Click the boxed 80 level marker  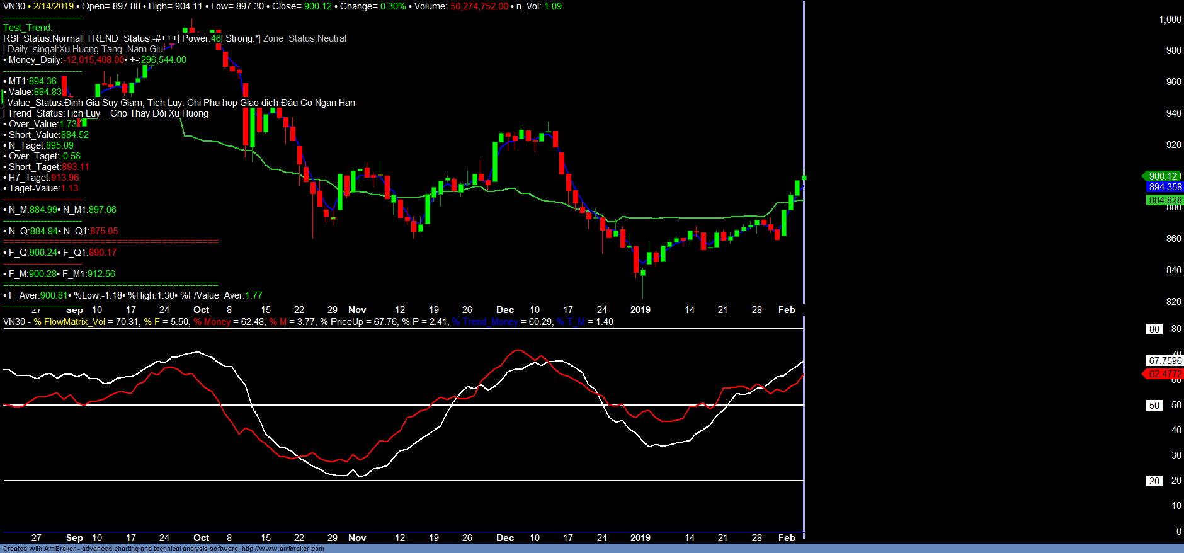[x=1154, y=329]
